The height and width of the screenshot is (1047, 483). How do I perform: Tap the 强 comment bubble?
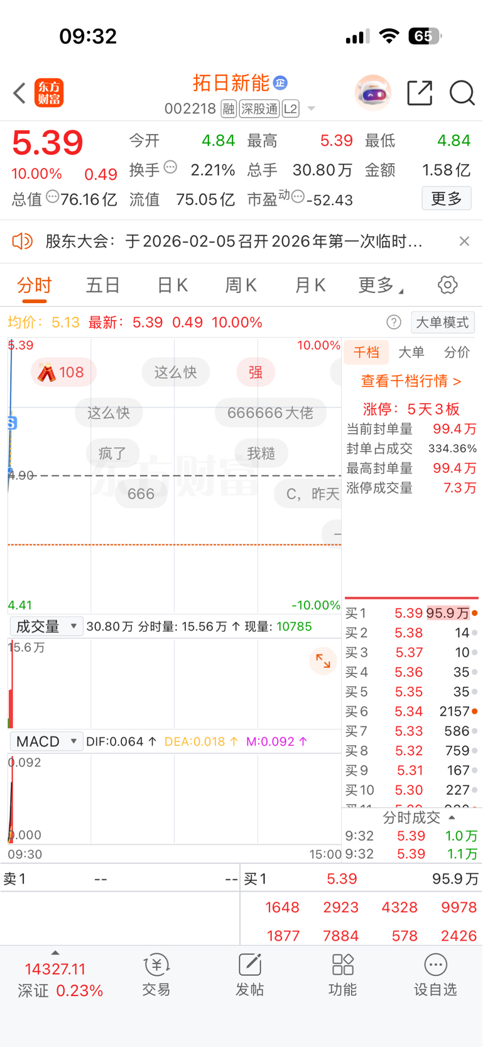[x=256, y=372]
